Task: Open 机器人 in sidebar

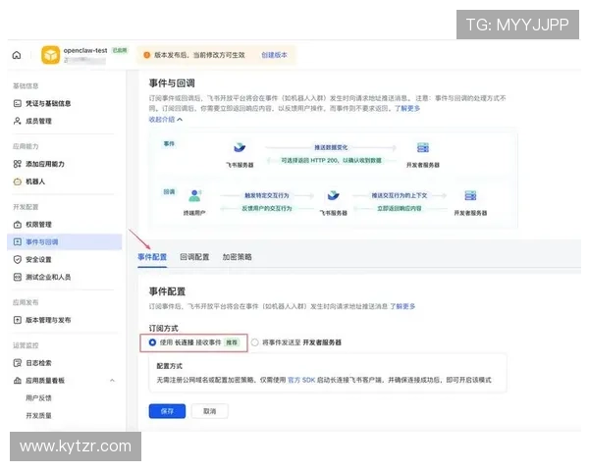Action: pyautogui.click(x=35, y=182)
